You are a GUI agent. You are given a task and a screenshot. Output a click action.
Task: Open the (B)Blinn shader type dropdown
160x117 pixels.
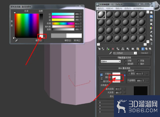coord(111,61)
